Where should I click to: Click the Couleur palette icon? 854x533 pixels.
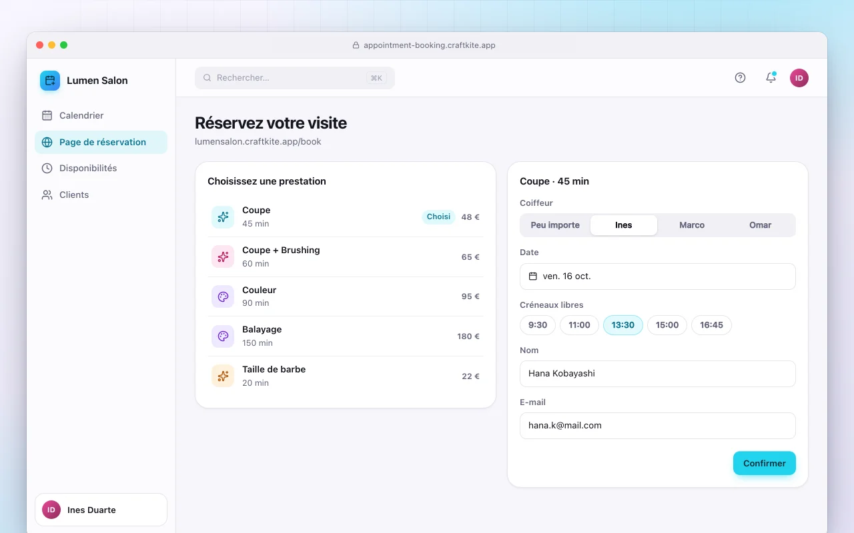[x=223, y=296]
